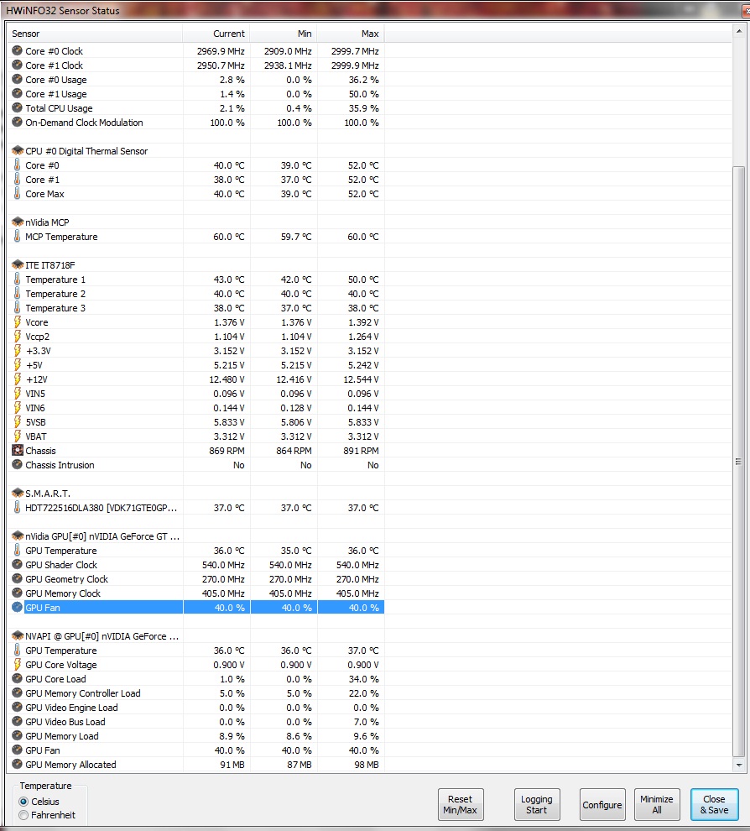This screenshot has height=831, width=750.
Task: Click the GPU Video Engine Load icon
Action: tap(17, 708)
